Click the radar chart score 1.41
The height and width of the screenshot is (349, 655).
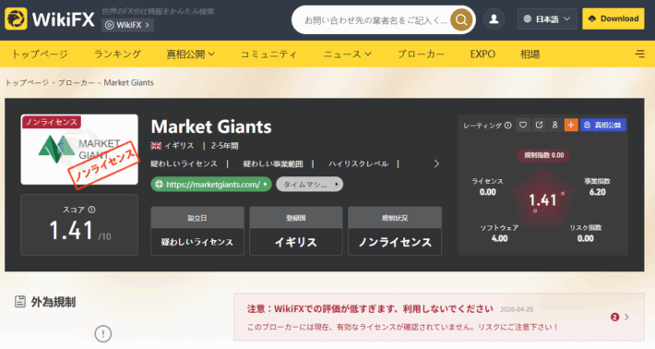542,200
